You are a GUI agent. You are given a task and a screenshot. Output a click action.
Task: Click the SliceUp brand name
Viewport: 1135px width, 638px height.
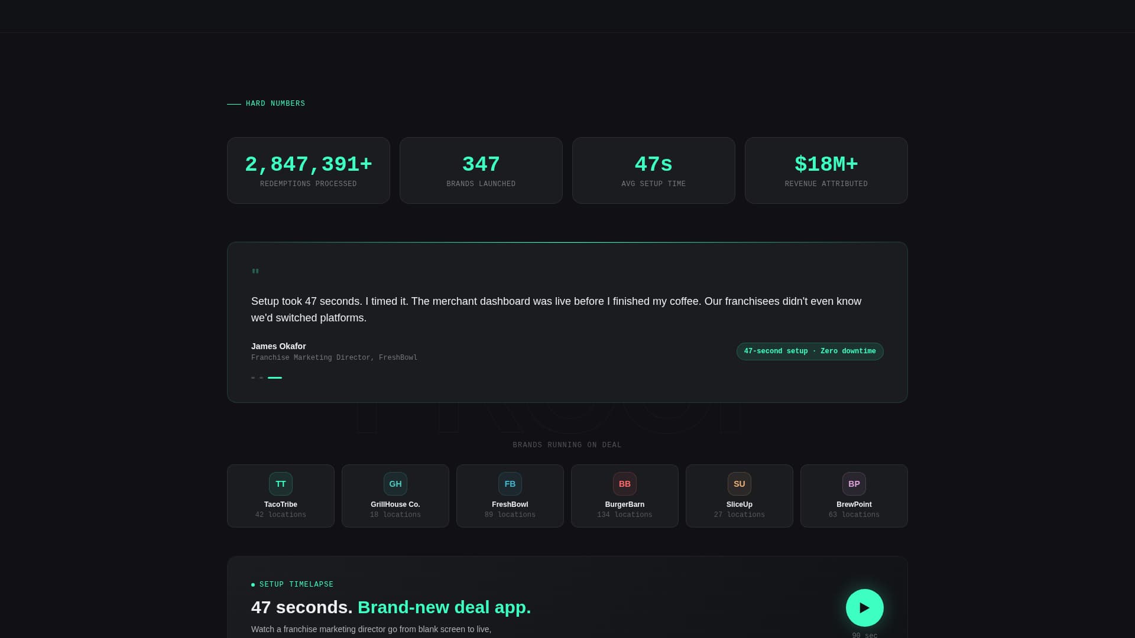point(740,504)
